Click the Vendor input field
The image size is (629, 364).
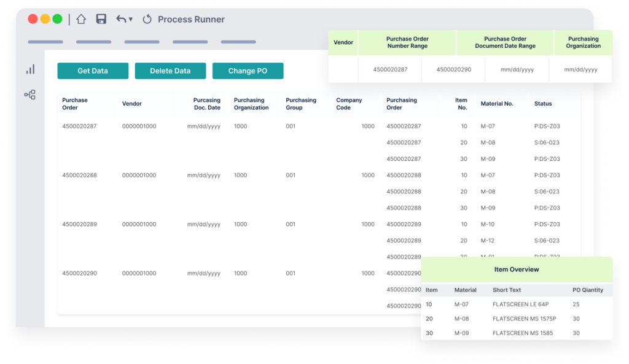click(343, 69)
